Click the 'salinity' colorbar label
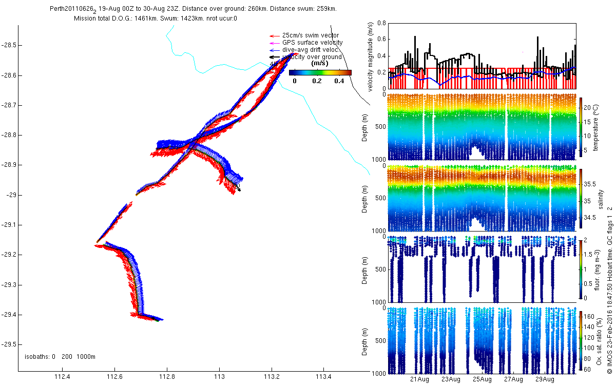Screen dimensions: 616x385 601,198
